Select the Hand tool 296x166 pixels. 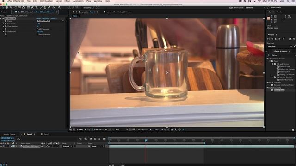6,7
